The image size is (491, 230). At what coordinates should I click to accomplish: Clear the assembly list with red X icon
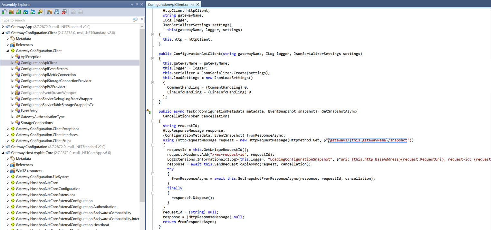pos(64,12)
